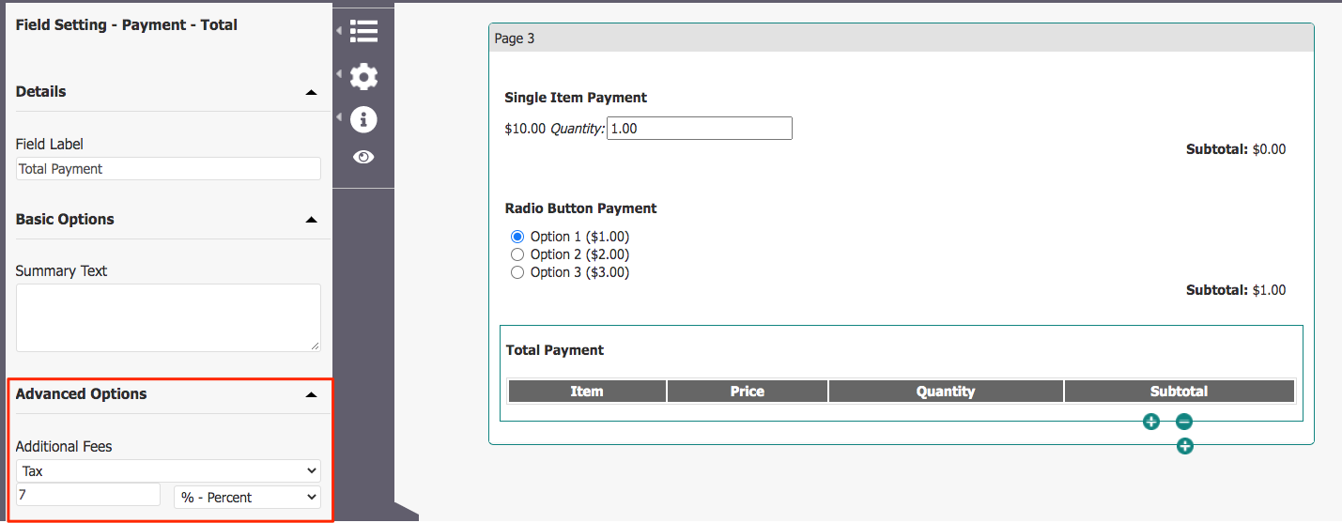Click the Radio Button Payment field title
Image resolution: width=1342 pixels, height=523 pixels.
[x=580, y=208]
